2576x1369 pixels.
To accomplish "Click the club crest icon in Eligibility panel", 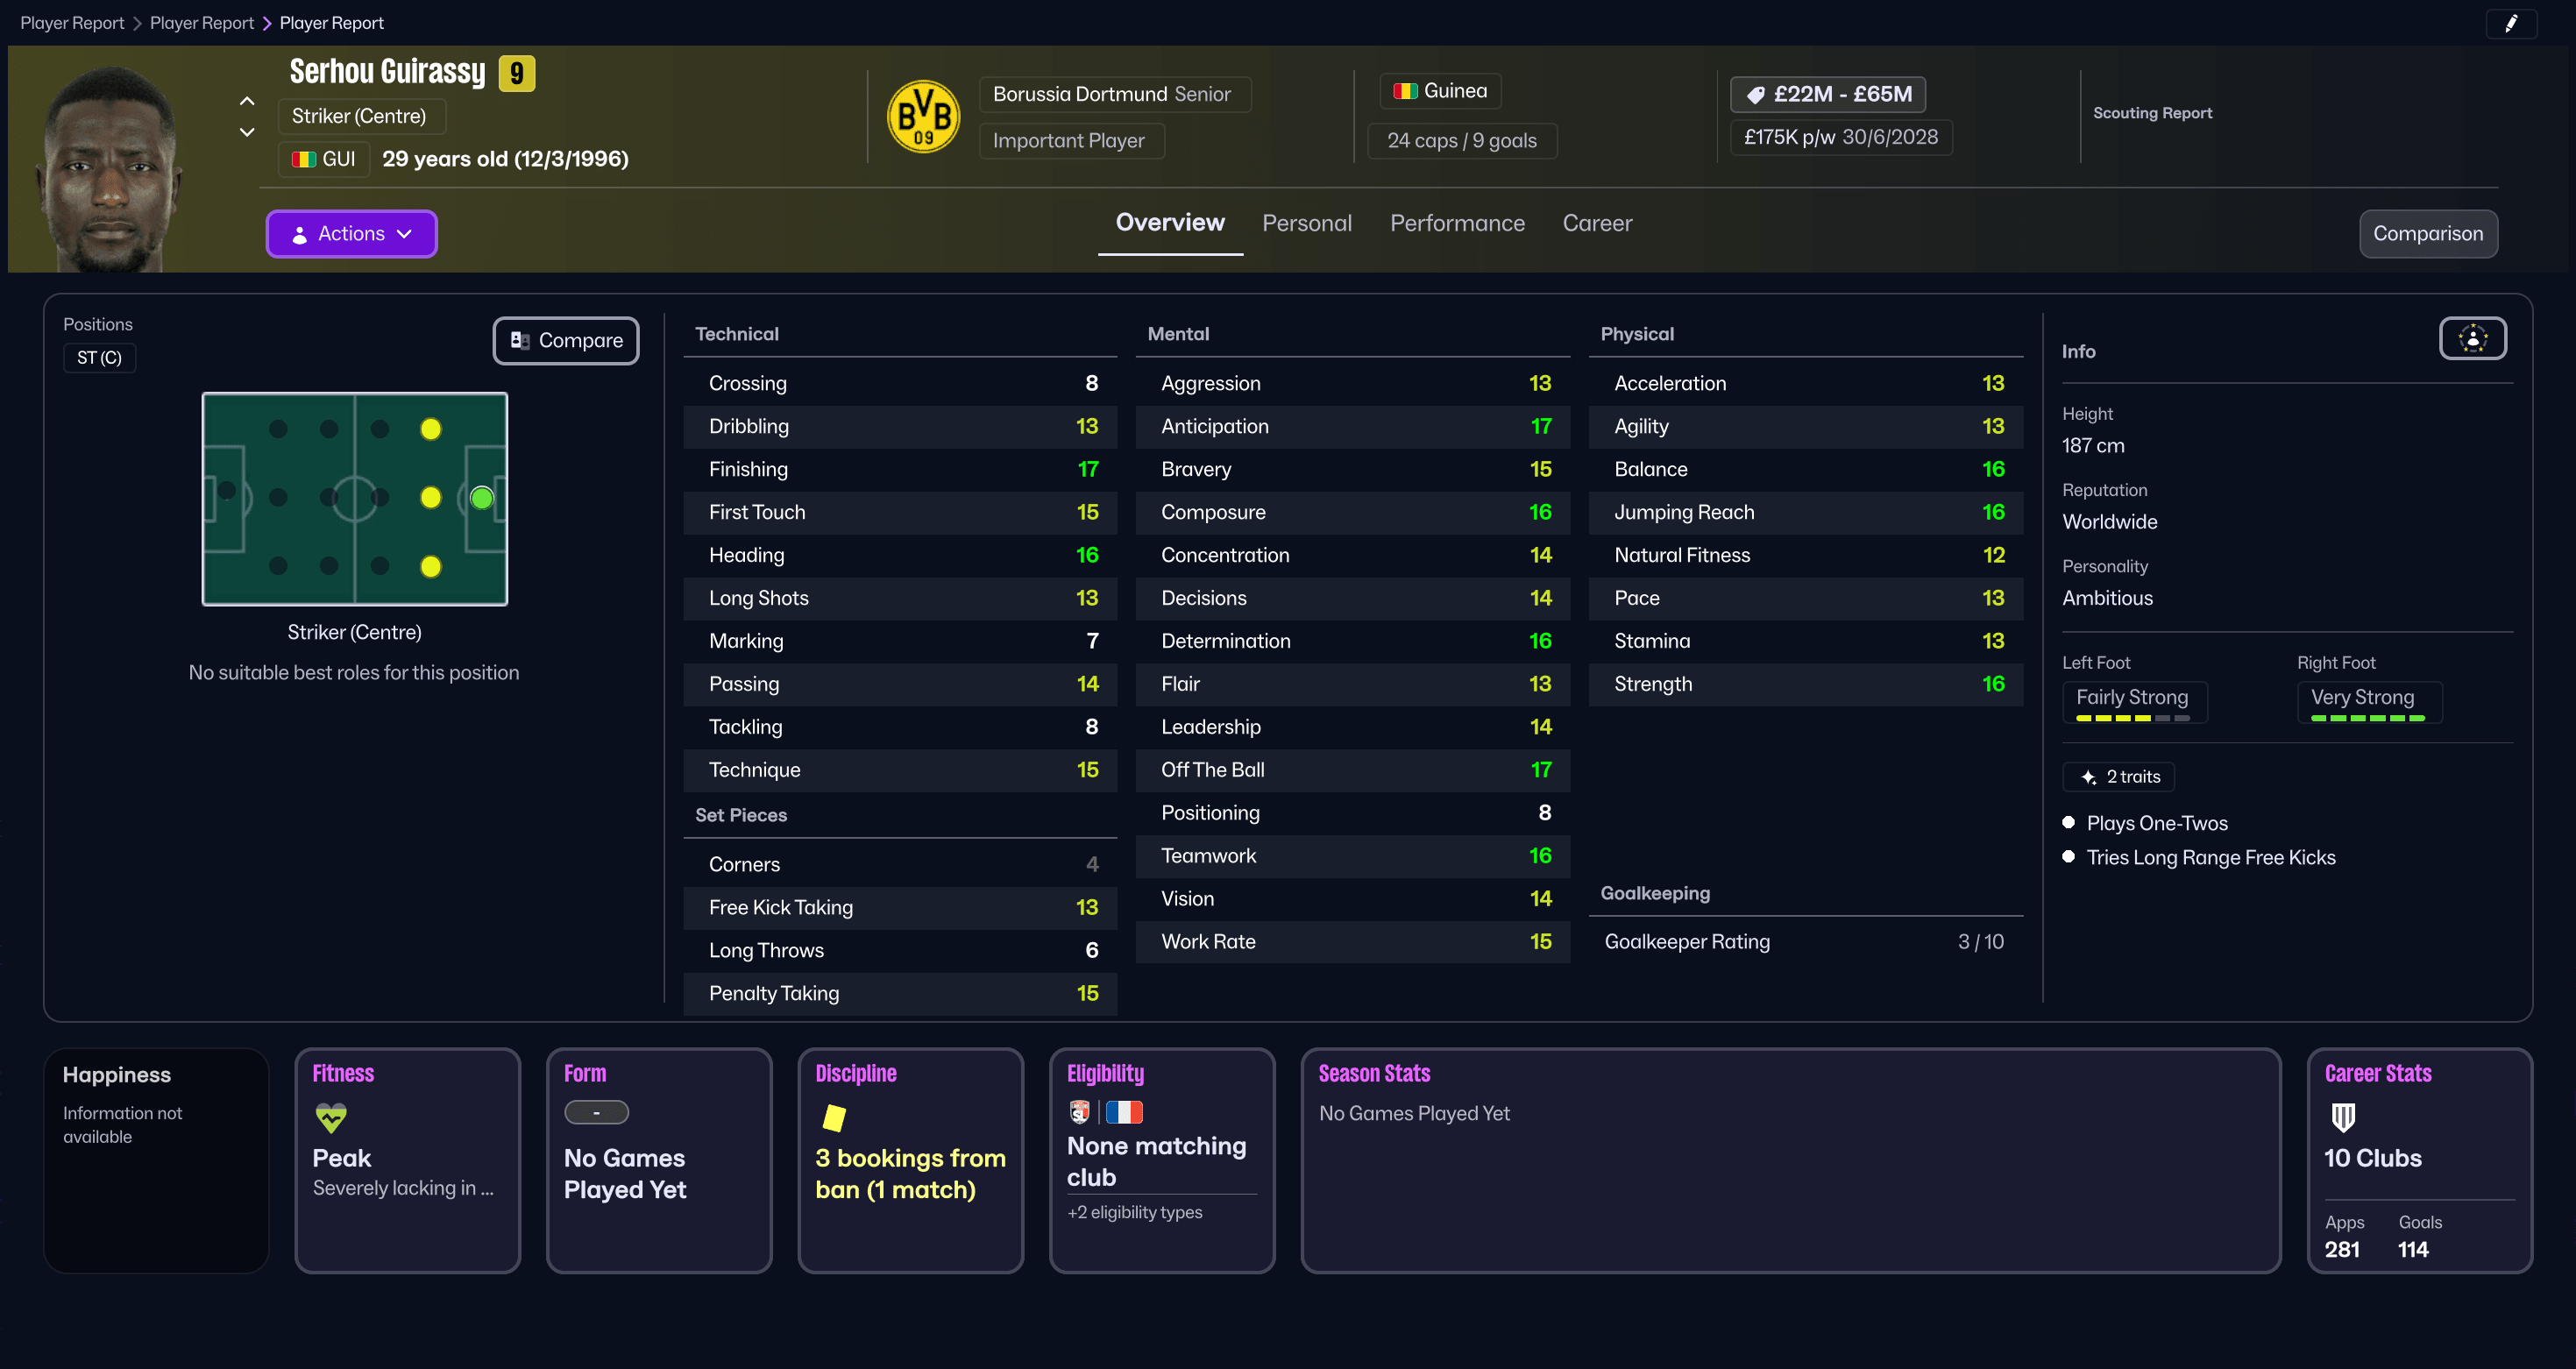I will (1081, 1111).
